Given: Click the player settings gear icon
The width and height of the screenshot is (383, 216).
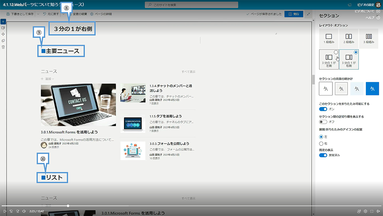Looking at the screenshot, I should (x=365, y=211).
